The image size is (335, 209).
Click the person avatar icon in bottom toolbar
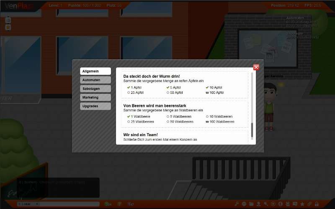point(258,204)
